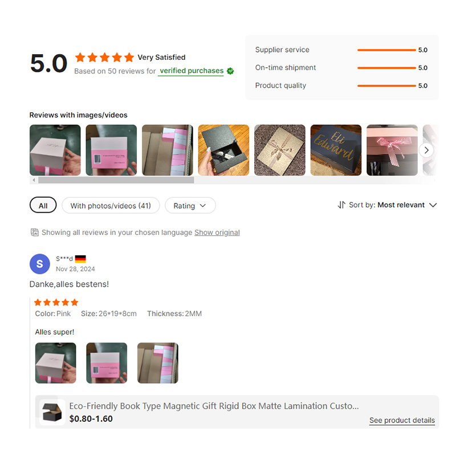Filter by With photos/videos (41)
Image resolution: width=456 pixels, height=456 pixels.
pos(111,205)
